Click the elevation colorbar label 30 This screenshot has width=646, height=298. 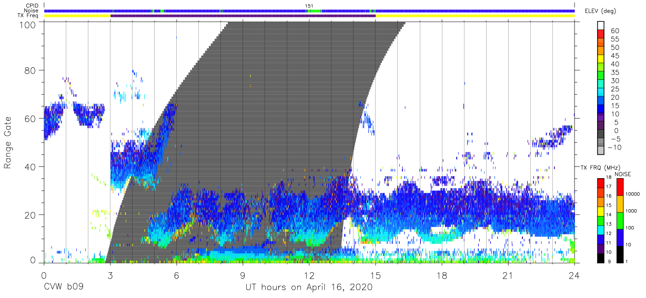[614, 81]
